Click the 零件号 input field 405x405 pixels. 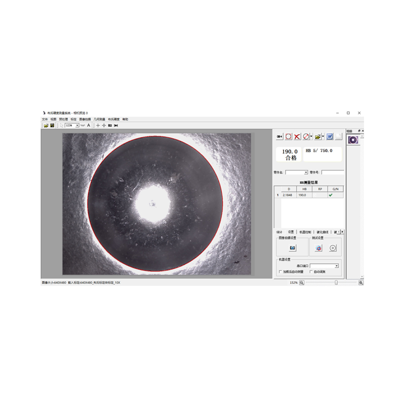tap(333, 173)
